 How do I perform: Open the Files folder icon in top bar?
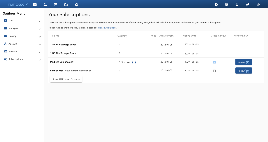click(66, 4)
